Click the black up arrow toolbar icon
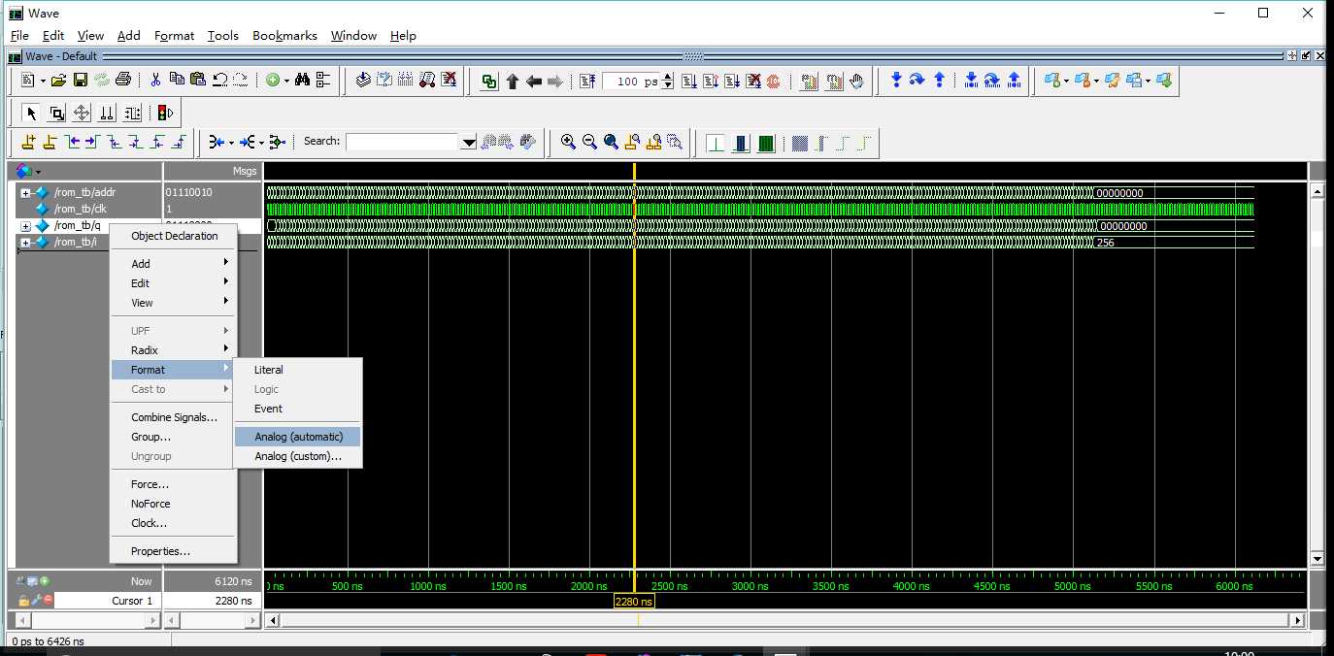 click(x=513, y=82)
